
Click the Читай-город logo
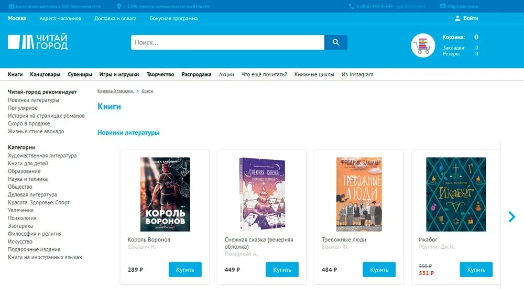coord(38,42)
